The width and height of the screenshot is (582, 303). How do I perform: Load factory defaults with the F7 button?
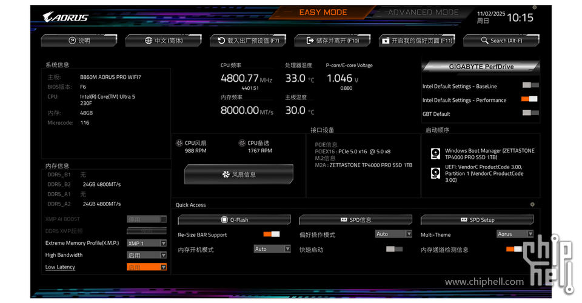point(249,41)
